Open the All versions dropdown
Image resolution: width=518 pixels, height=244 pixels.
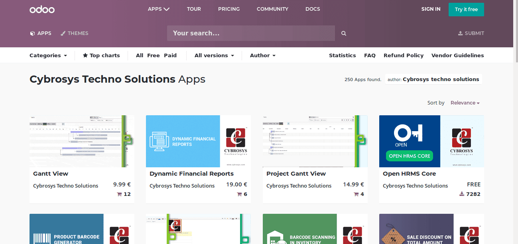click(x=214, y=56)
